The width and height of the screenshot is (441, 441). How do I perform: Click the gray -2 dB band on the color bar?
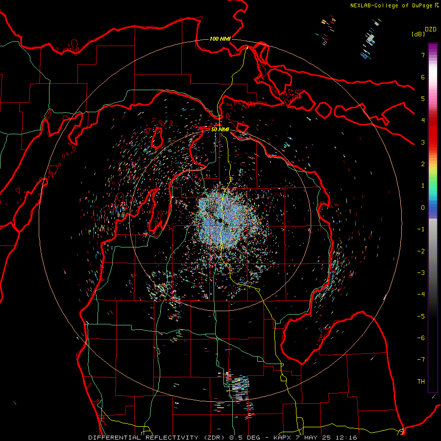pyautogui.click(x=433, y=251)
